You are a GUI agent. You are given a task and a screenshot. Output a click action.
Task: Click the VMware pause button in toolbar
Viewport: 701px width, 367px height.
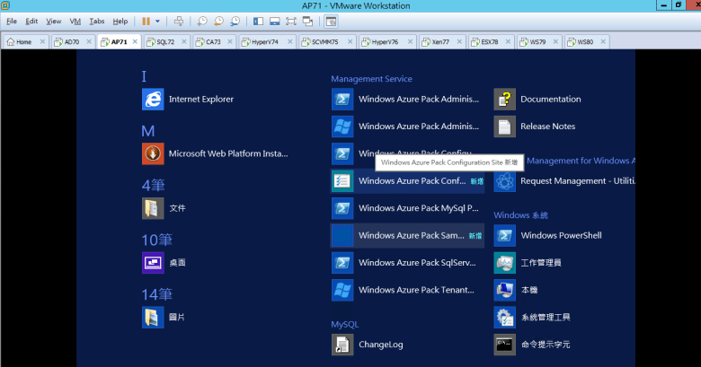[x=146, y=21]
